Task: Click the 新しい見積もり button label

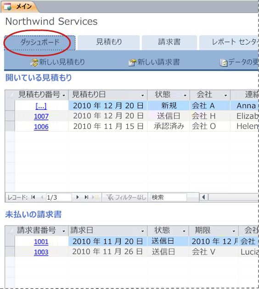Action: click(62, 62)
